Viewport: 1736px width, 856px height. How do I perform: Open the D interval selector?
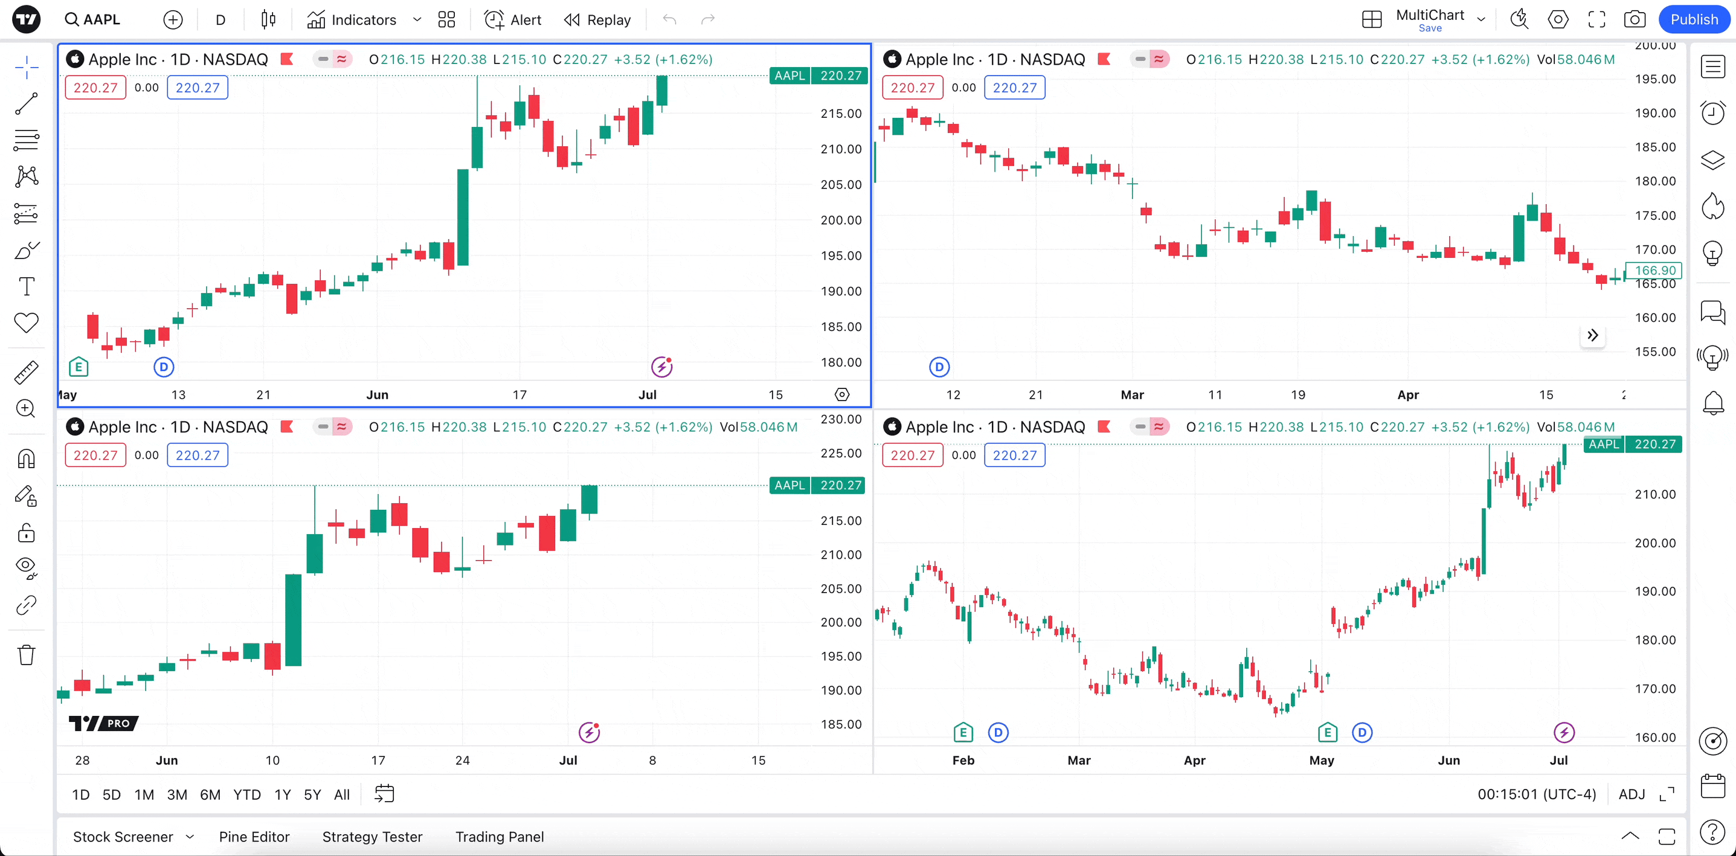[220, 19]
